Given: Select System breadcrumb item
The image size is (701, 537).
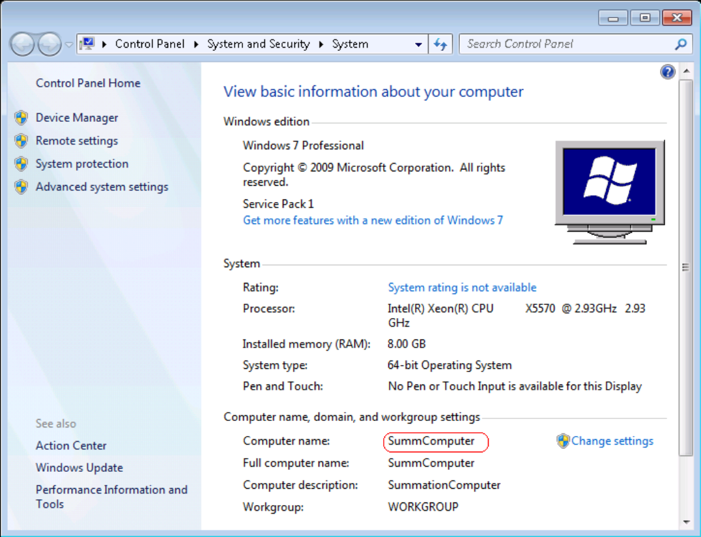Looking at the screenshot, I should 350,44.
